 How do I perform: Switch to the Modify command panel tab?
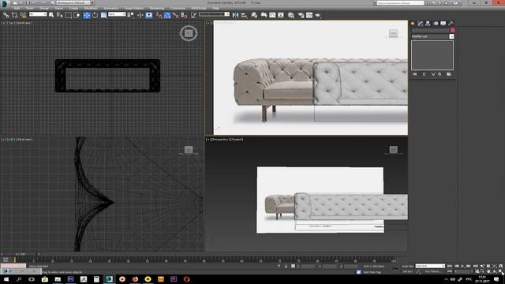(x=421, y=23)
